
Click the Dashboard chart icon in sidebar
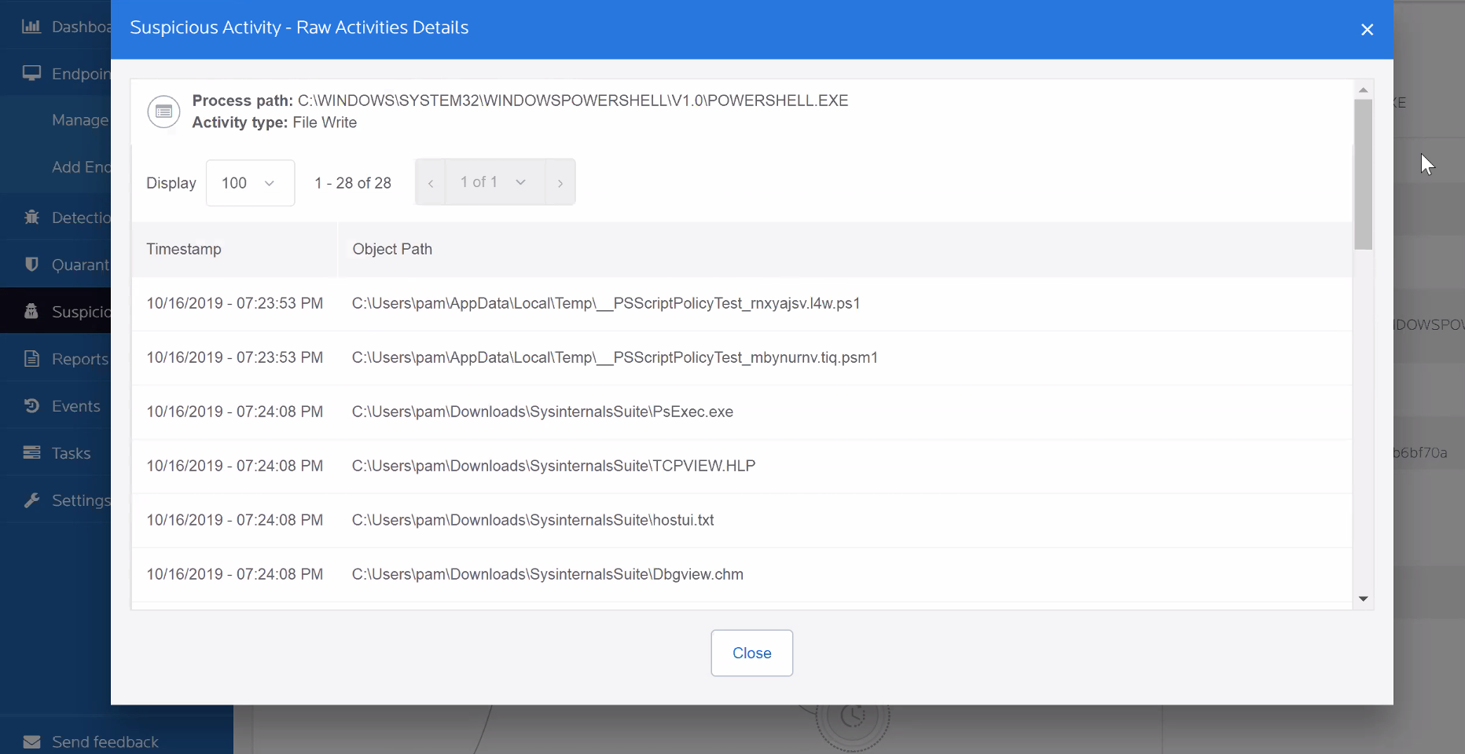[31, 26]
